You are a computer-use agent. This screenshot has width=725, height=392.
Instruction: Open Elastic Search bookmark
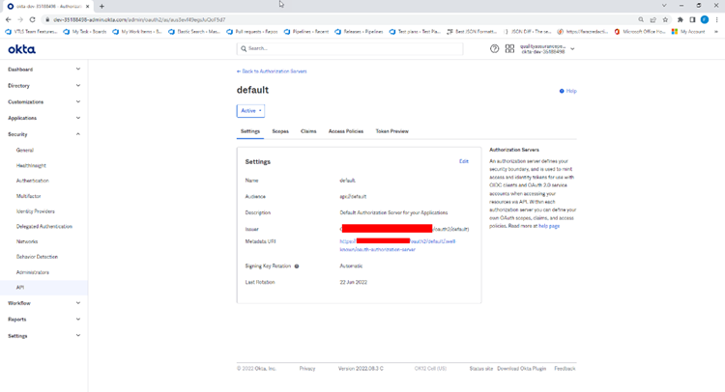(194, 32)
